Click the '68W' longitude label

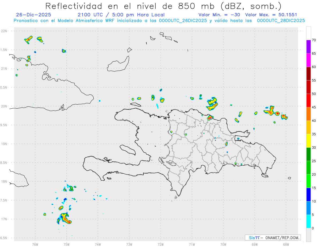tap(286, 245)
